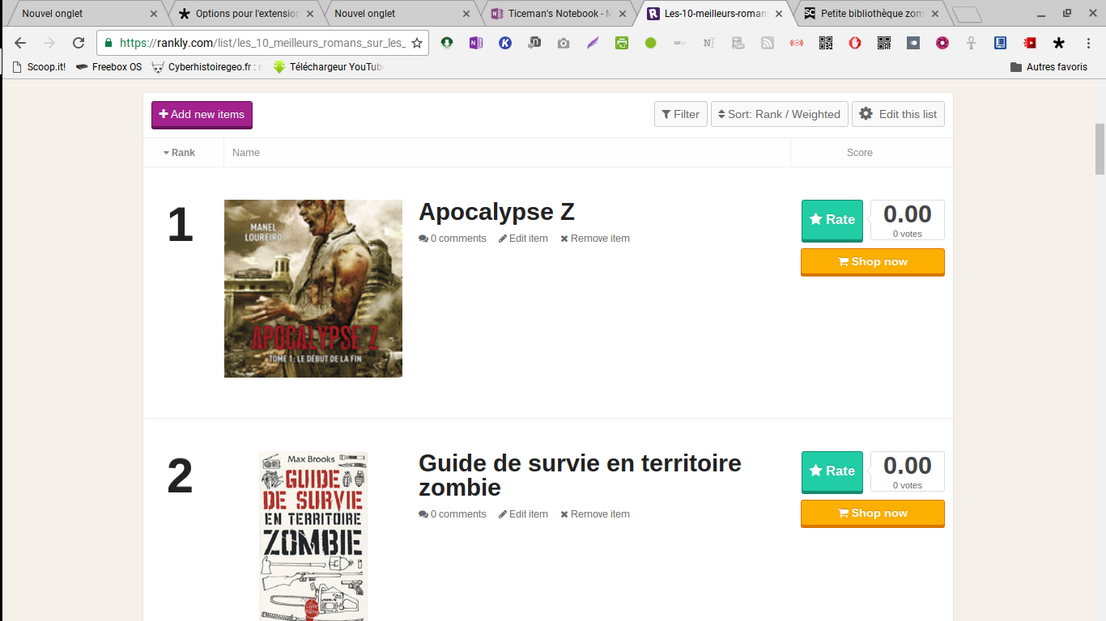The height and width of the screenshot is (621, 1106).
Task: Click the camera screenshot extension icon
Action: 564,43
